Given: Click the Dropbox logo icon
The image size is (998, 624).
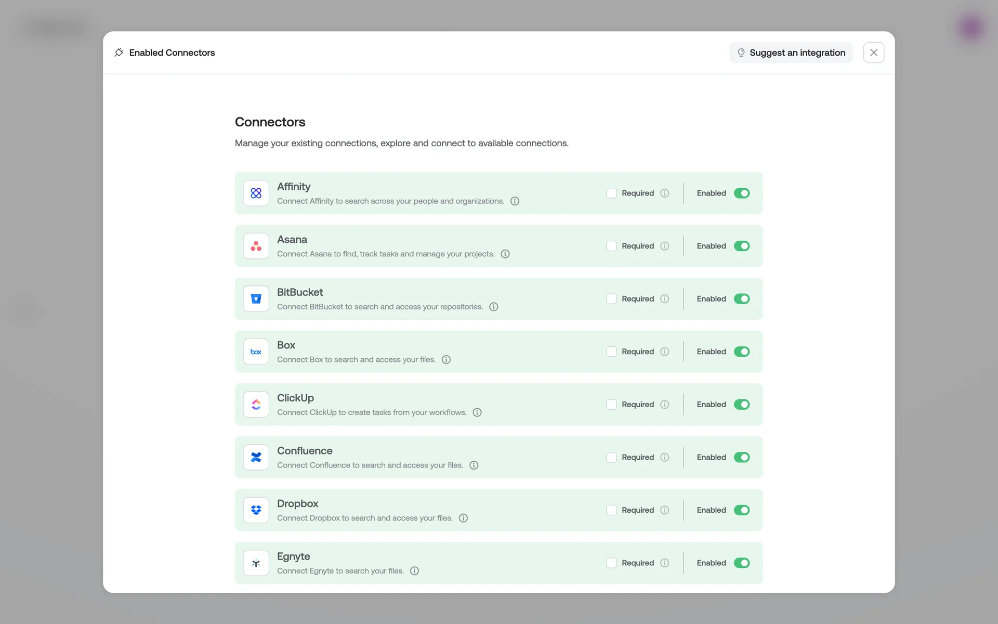Looking at the screenshot, I should point(256,510).
